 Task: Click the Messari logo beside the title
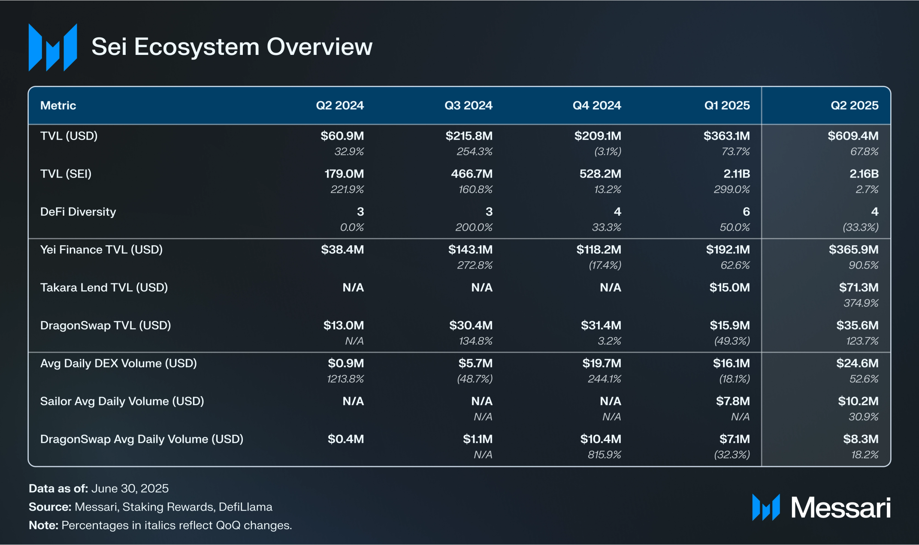point(52,47)
